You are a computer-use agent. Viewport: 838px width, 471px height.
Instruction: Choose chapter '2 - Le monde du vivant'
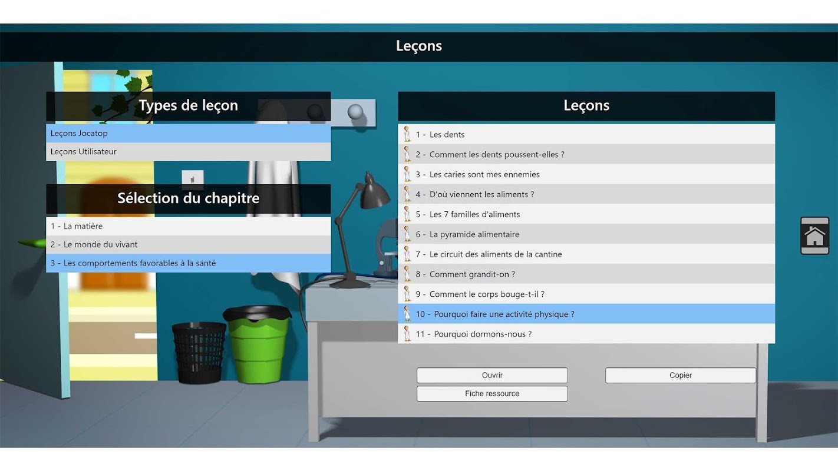click(x=189, y=244)
